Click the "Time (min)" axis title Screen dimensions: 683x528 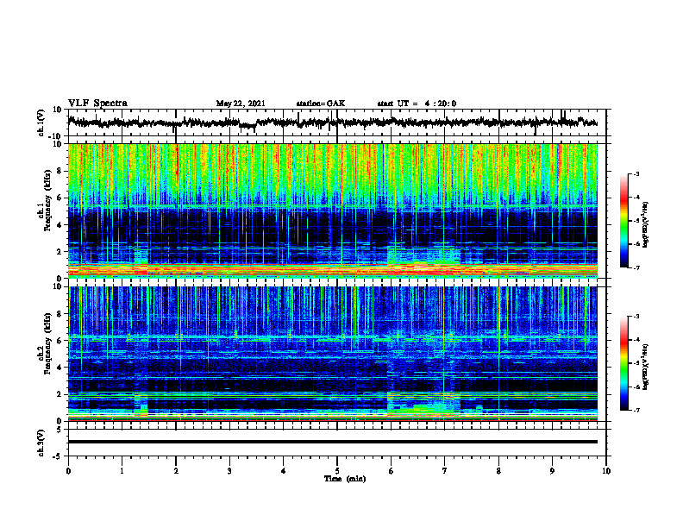(345, 479)
